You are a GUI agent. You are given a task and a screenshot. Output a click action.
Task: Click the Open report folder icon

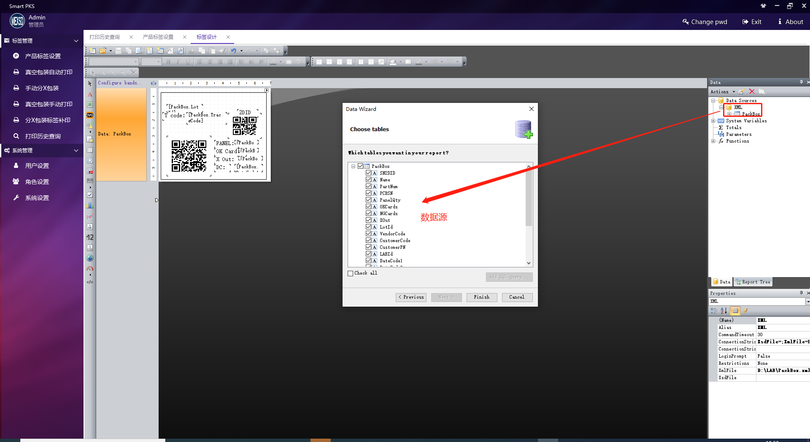click(x=103, y=51)
